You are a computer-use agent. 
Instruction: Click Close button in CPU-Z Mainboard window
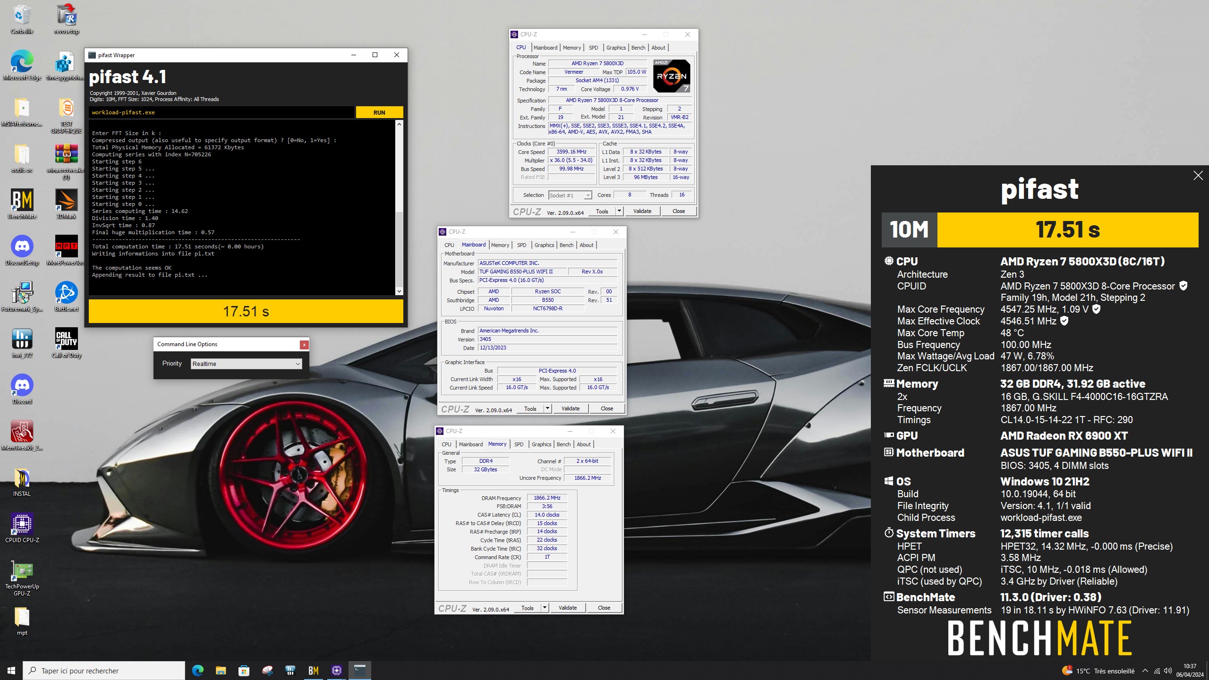click(607, 408)
